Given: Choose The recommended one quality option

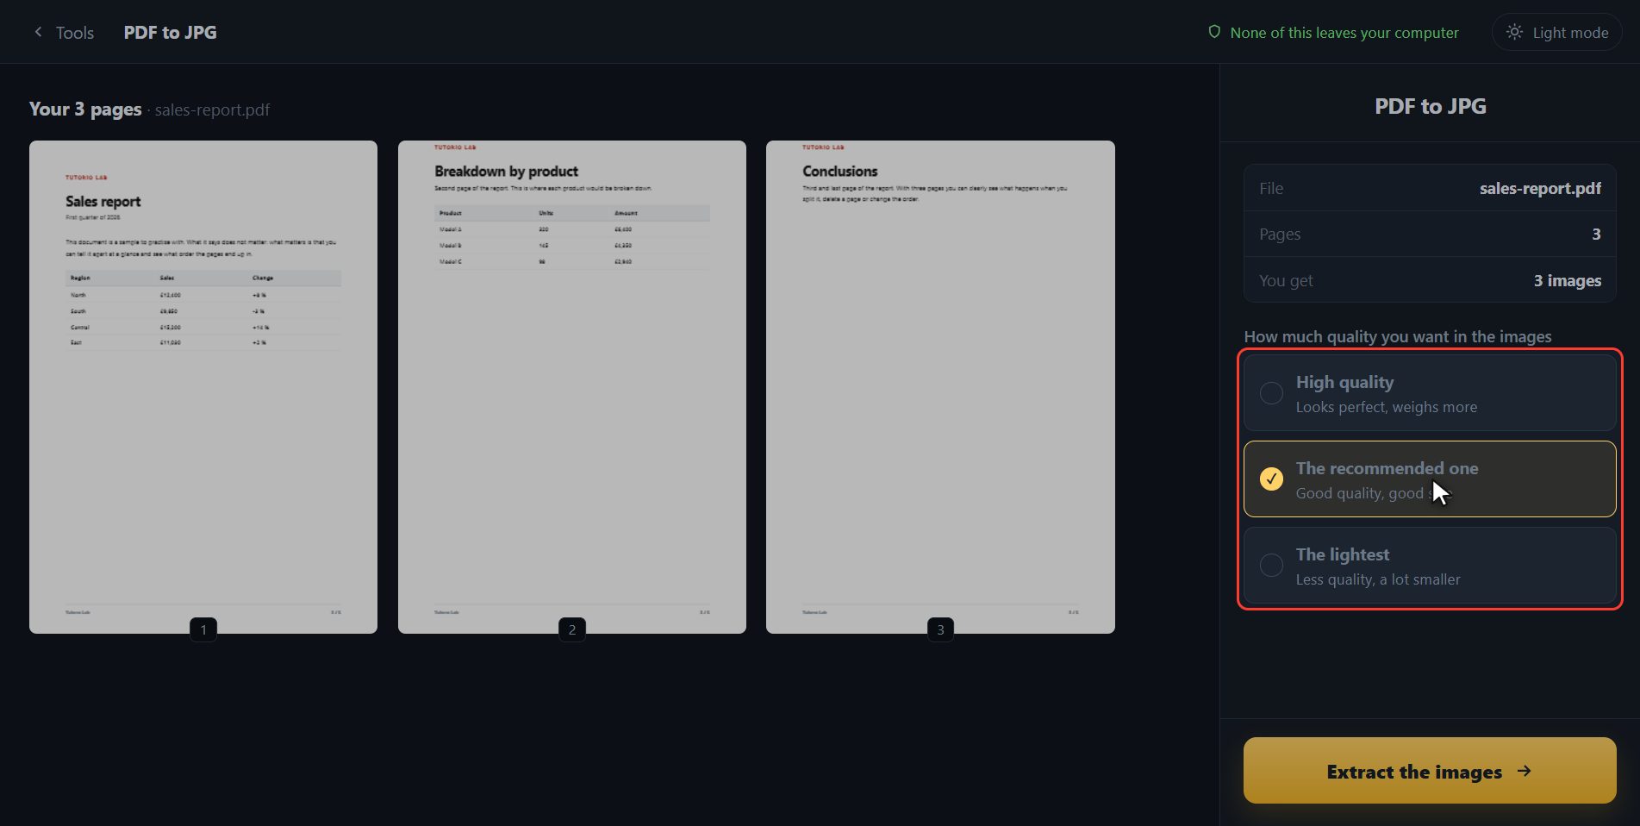Looking at the screenshot, I should (x=1430, y=479).
